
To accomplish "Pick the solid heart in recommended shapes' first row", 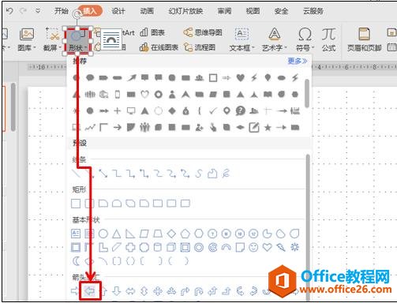I will [240, 77].
